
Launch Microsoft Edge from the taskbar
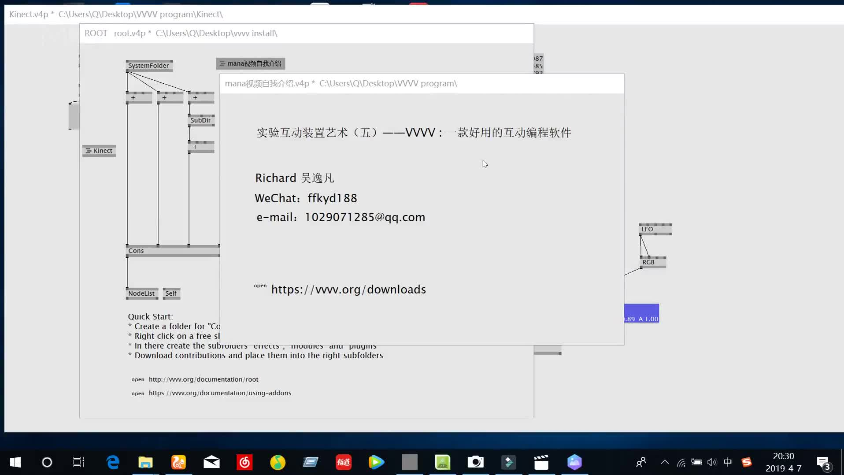pyautogui.click(x=113, y=462)
